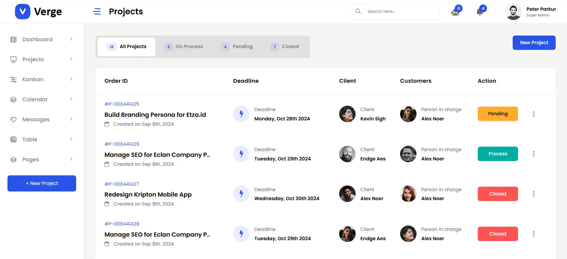Click the Calendar sidebar icon

coord(13,99)
